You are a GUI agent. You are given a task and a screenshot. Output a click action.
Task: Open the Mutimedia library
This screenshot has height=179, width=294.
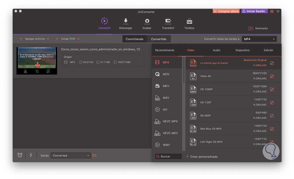258,28
